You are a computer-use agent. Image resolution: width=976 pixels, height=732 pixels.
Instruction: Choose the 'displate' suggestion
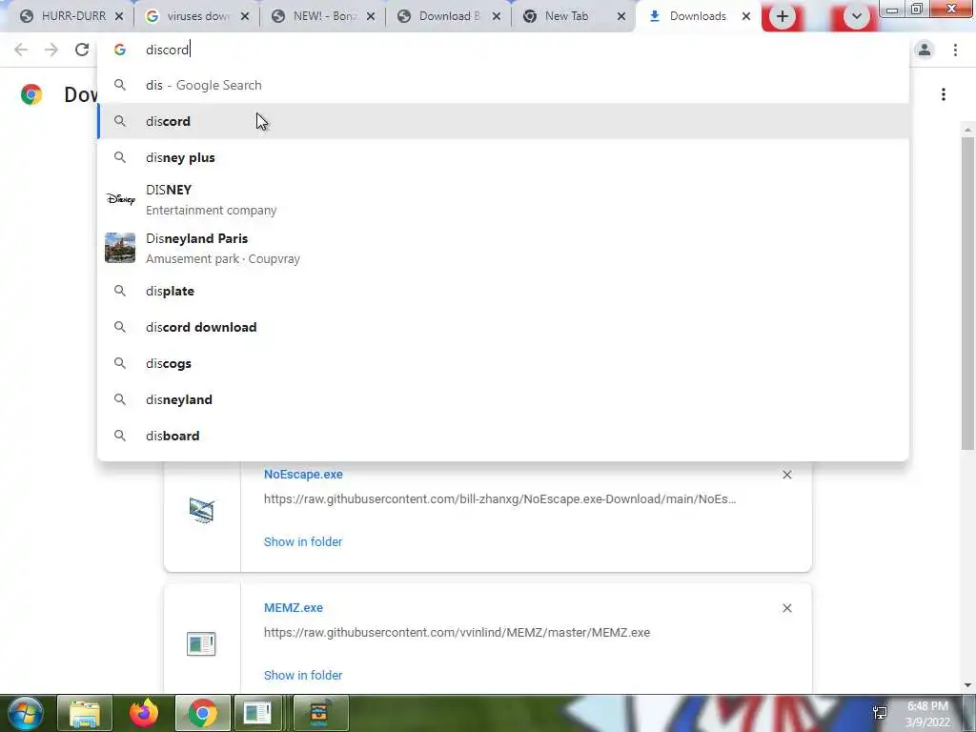503,292
